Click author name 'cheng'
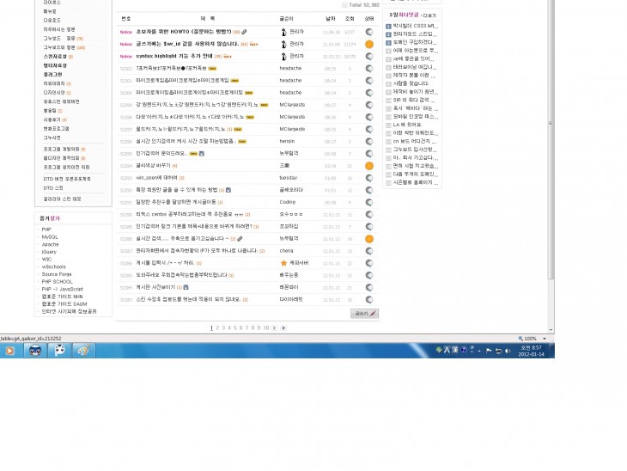Image resolution: width=627 pixels, height=471 pixels. click(286, 251)
